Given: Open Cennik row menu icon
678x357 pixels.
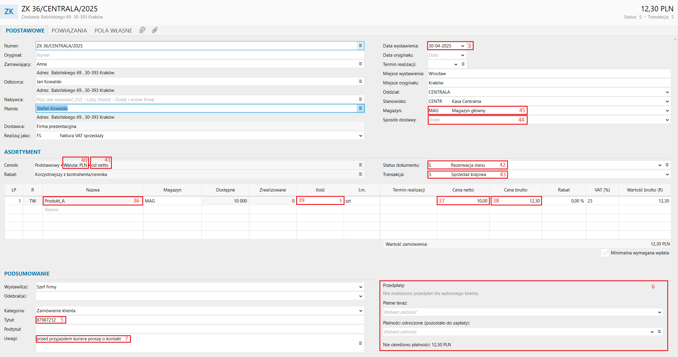Looking at the screenshot, I should pos(360,165).
